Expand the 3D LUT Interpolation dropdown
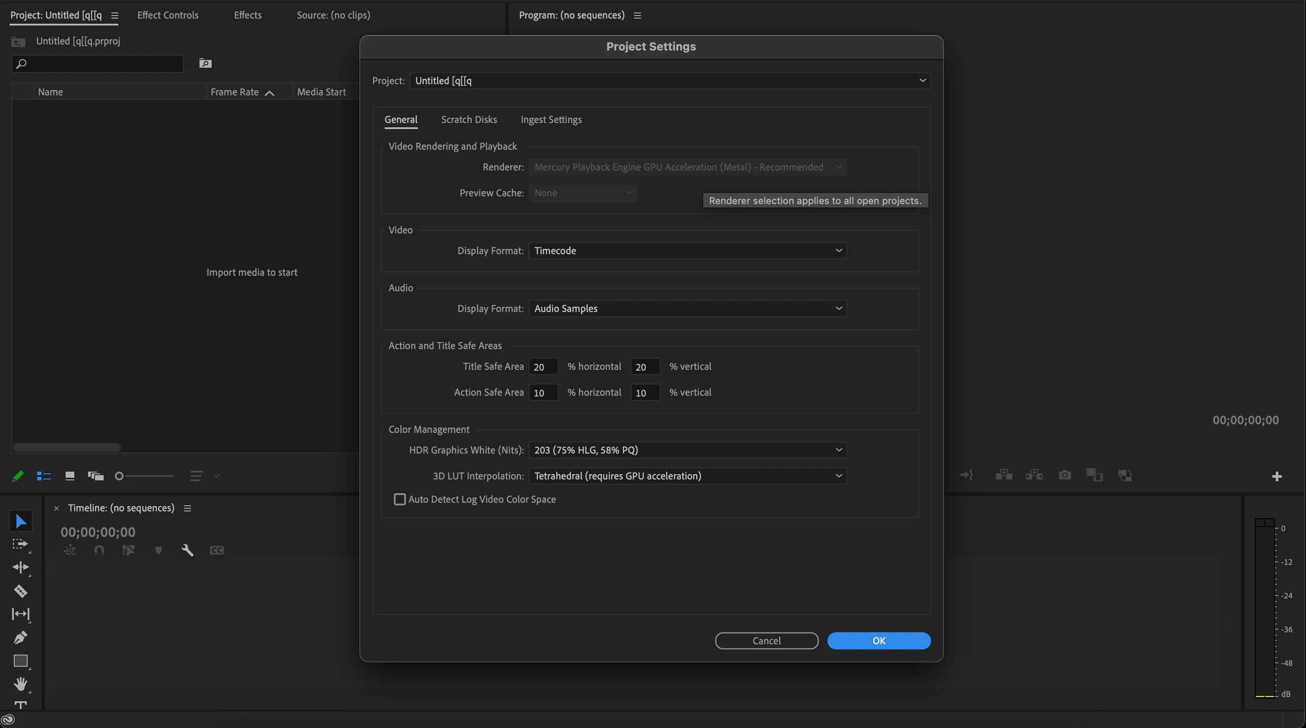Screen dimensions: 1306x728 (x=687, y=476)
